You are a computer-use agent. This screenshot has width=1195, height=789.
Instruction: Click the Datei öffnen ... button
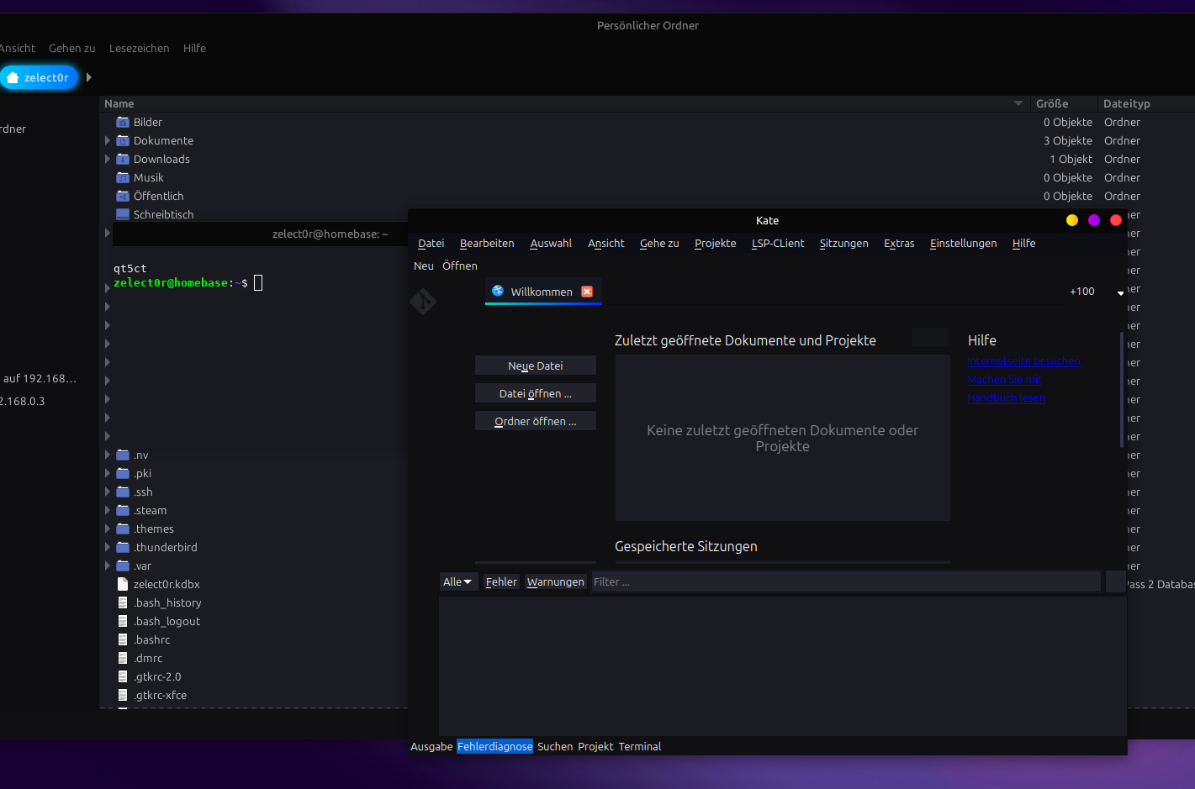click(x=536, y=393)
